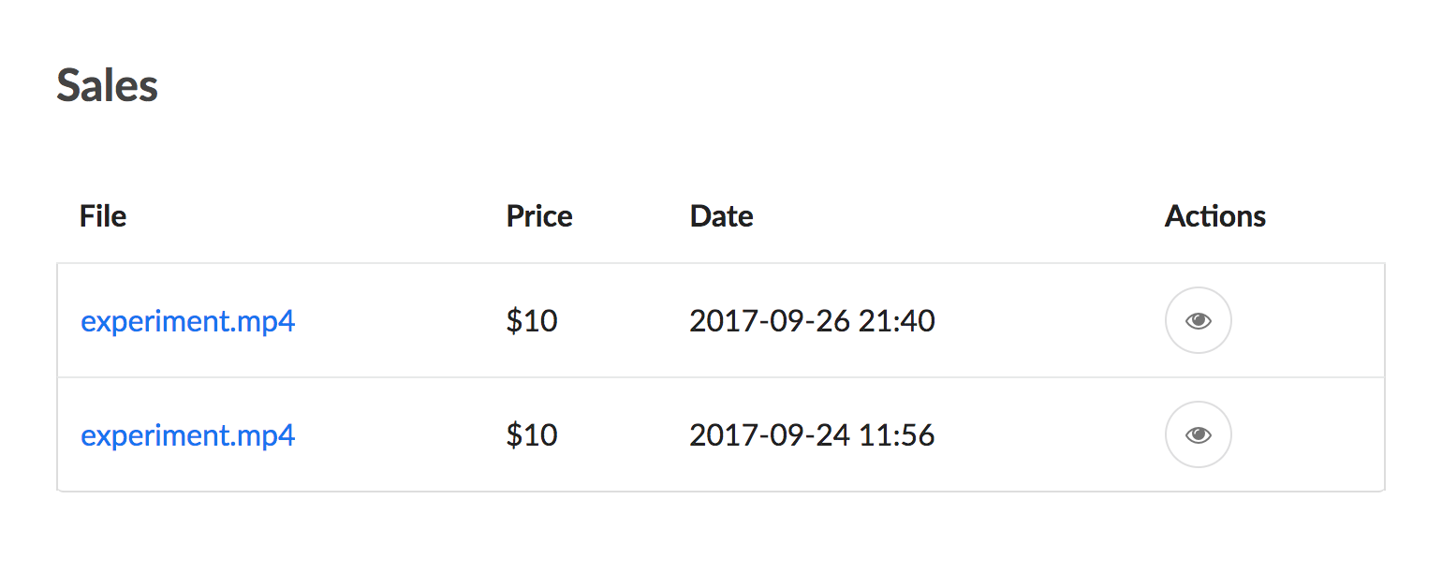Viewport: 1442px width, 573px height.
Task: Click the 21:40 time in the first sale
Action: tap(897, 321)
